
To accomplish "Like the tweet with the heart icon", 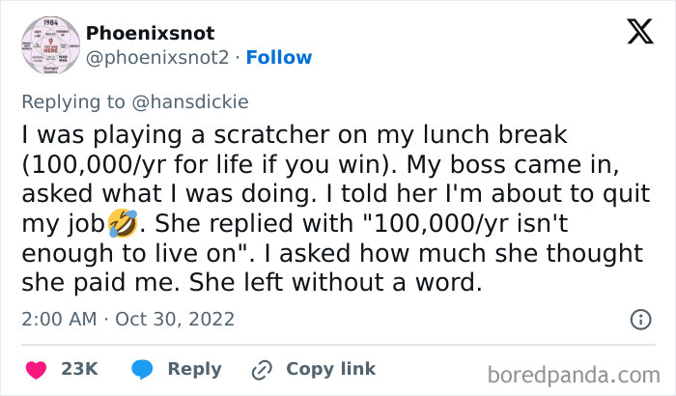I will pos(36,369).
